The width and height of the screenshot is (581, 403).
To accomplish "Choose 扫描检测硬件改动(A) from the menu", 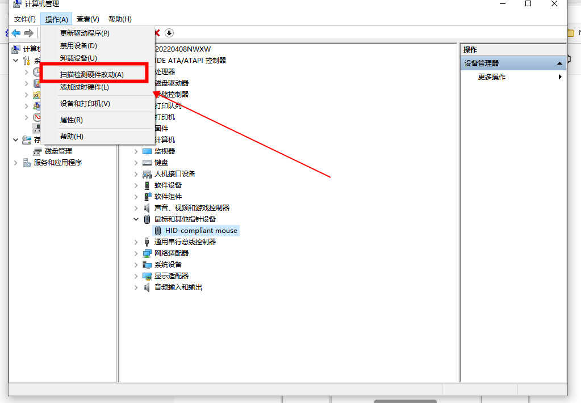I will [x=91, y=74].
